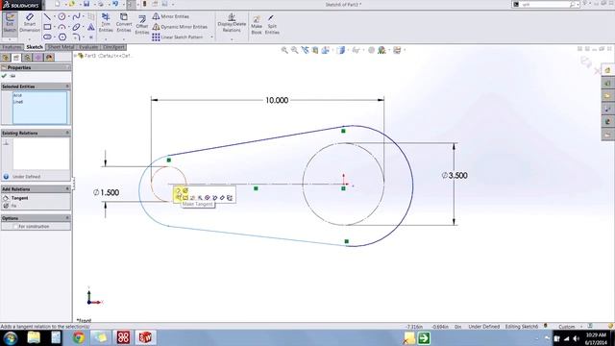The image size is (615, 346).
Task: Collapse the Existing Relations section
Action: click(67, 133)
